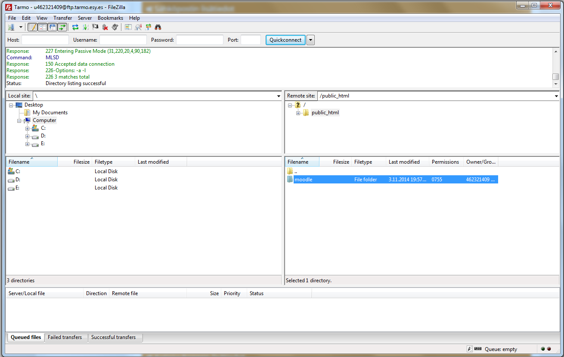This screenshot has width=564, height=357.
Task: Disconnect from server with red X icon
Action: [105, 27]
